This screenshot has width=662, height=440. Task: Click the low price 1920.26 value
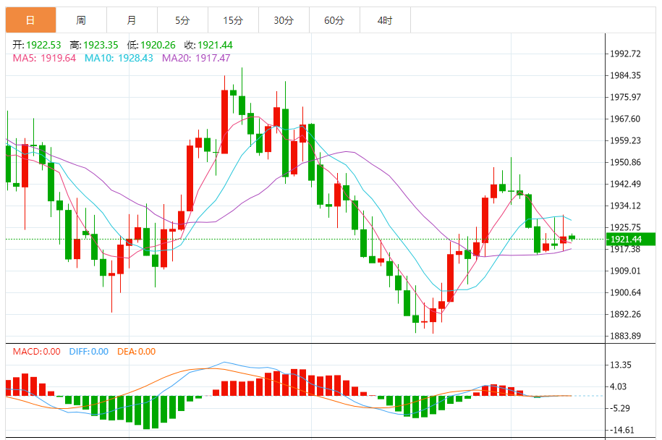click(x=158, y=45)
